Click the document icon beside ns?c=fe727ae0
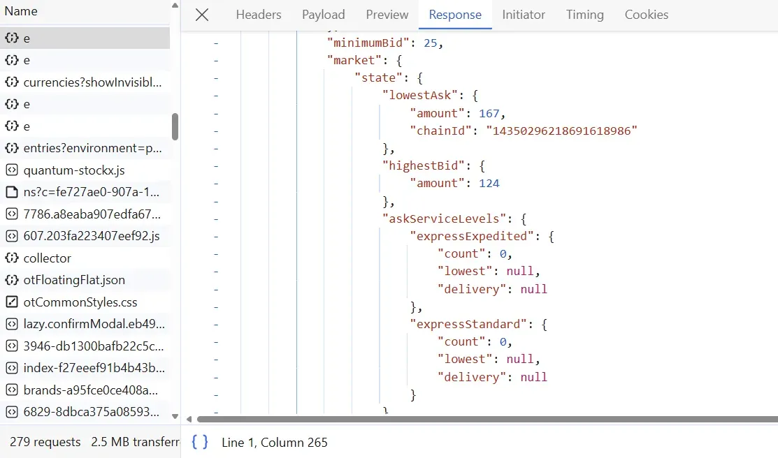 [x=11, y=192]
